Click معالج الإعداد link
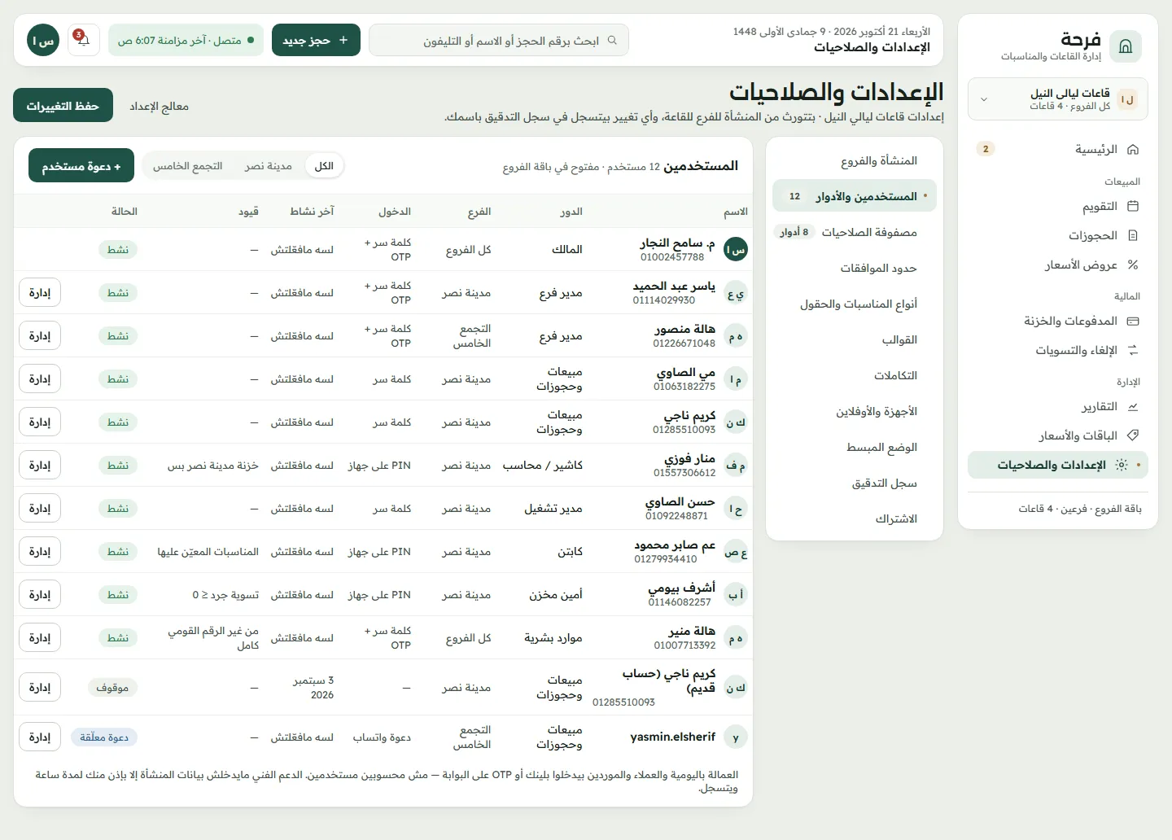1172x840 pixels. pyautogui.click(x=160, y=106)
